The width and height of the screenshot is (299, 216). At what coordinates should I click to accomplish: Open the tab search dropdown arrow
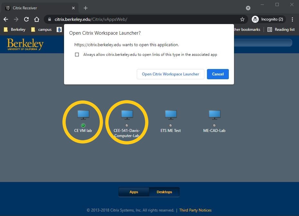(248, 8)
